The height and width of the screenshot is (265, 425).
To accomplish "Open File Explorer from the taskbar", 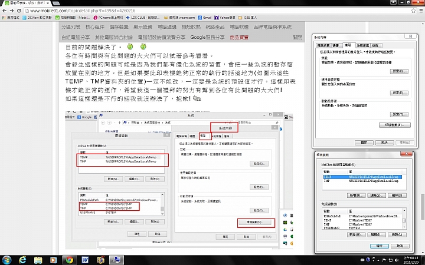I will click(38, 260).
